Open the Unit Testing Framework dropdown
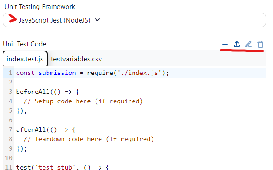Image resolution: width=273 pixels, height=170 pixels. pyautogui.click(x=134, y=20)
